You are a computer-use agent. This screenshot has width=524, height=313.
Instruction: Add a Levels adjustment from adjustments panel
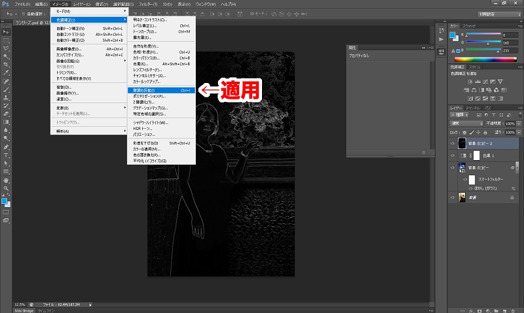point(477,81)
